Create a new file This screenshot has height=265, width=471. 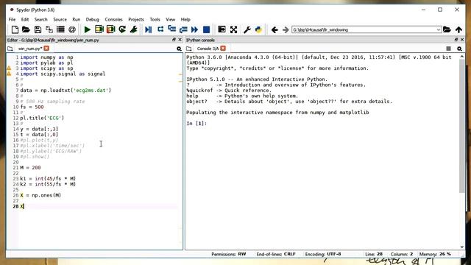pyautogui.click(x=15, y=29)
